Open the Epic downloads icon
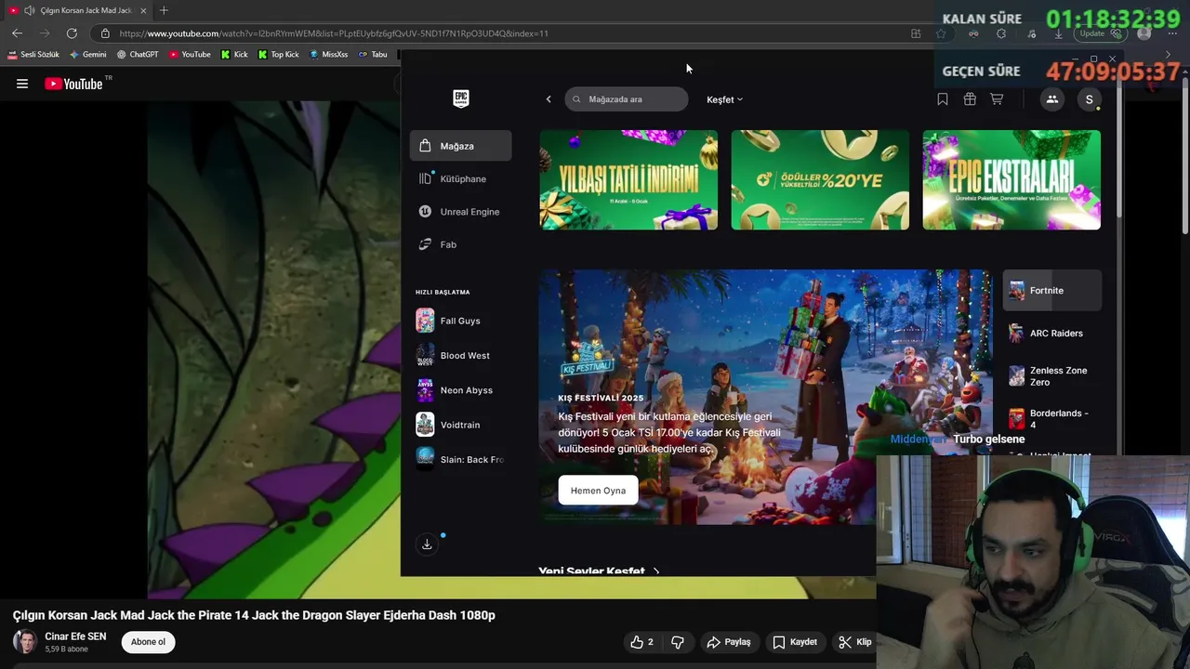 point(427,544)
